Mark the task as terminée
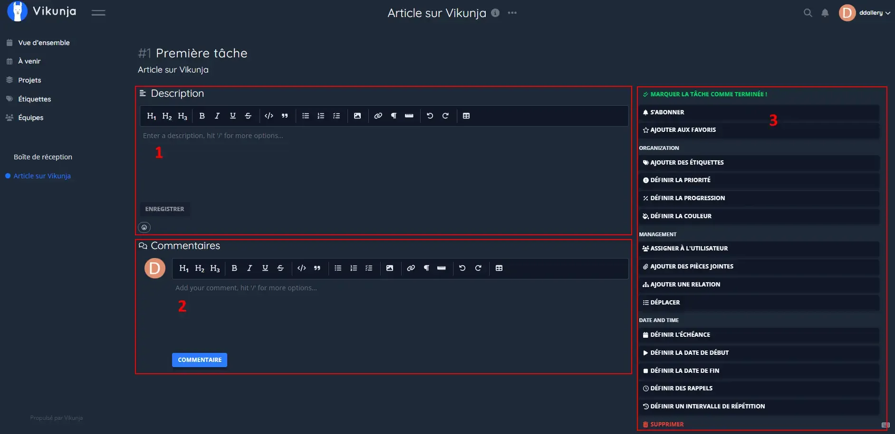Viewport: 895px width, 434px height. click(705, 94)
